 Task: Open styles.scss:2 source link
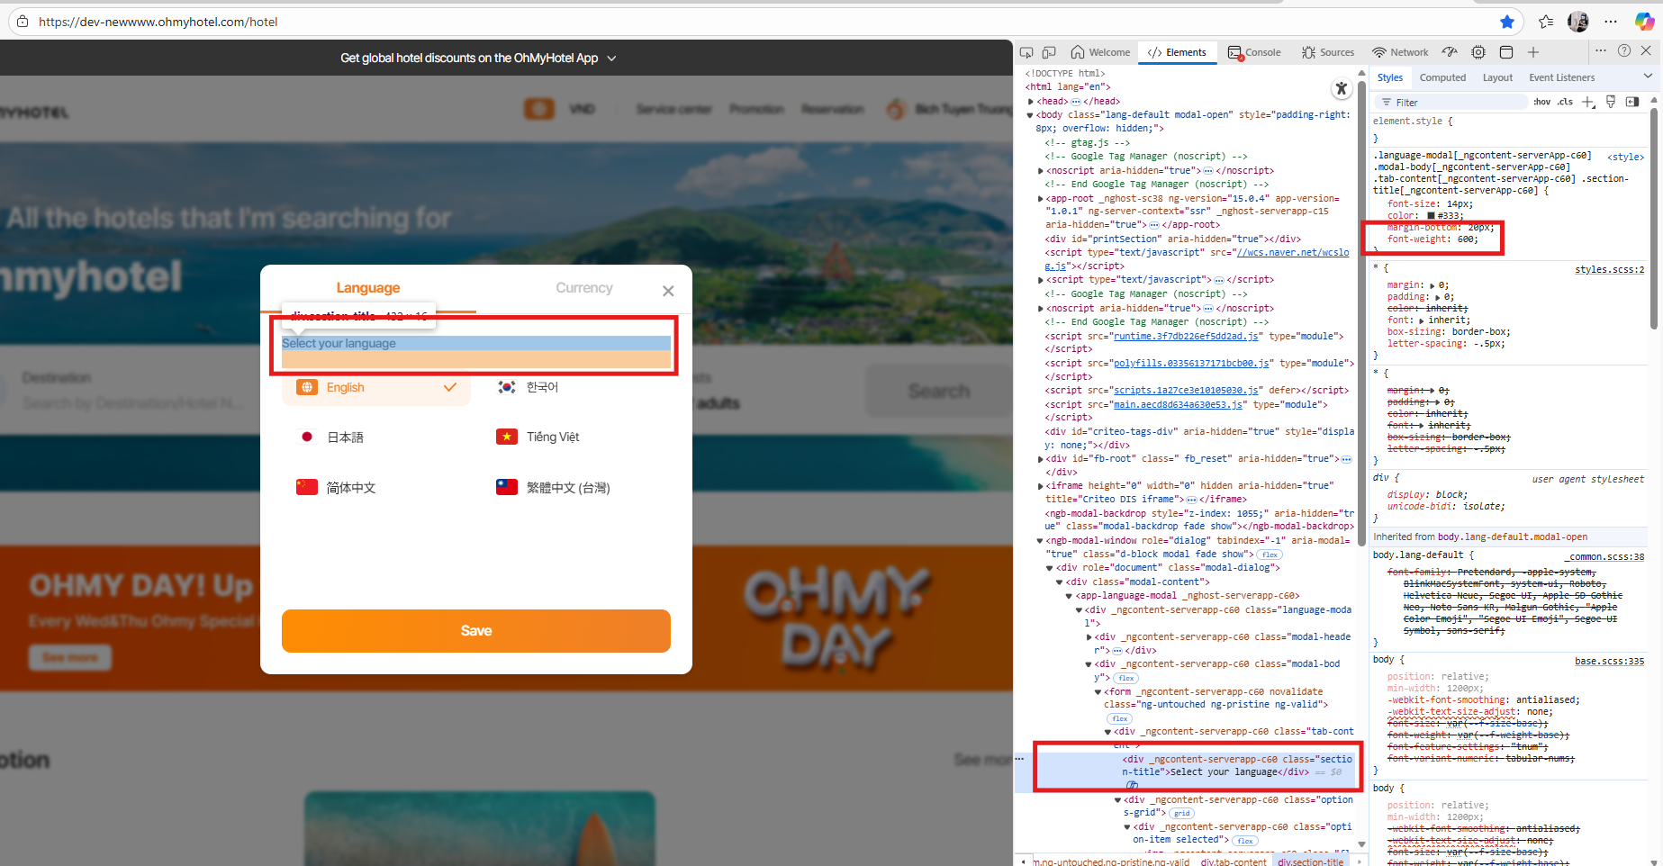pos(1610,270)
